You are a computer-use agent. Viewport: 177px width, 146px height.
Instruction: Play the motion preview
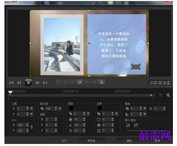click(x=28, y=83)
